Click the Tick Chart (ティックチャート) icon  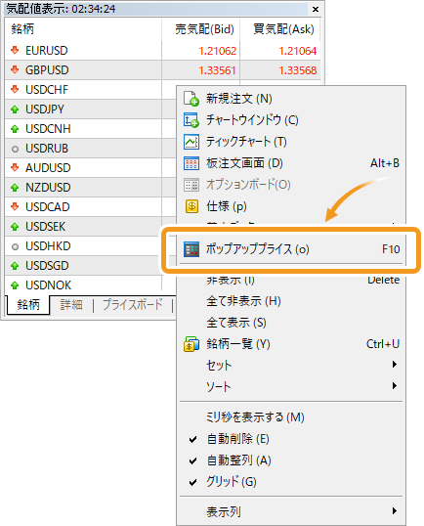[x=191, y=142]
